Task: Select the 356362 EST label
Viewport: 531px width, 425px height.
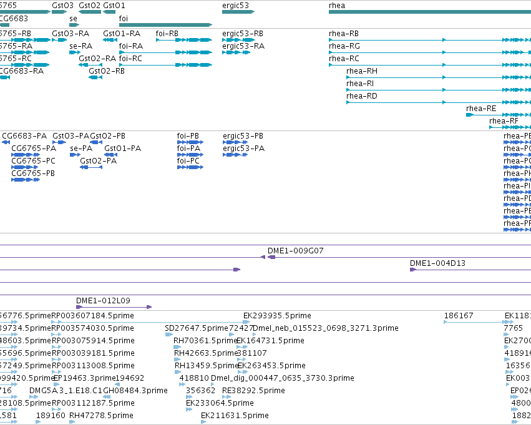Action: click(200, 391)
